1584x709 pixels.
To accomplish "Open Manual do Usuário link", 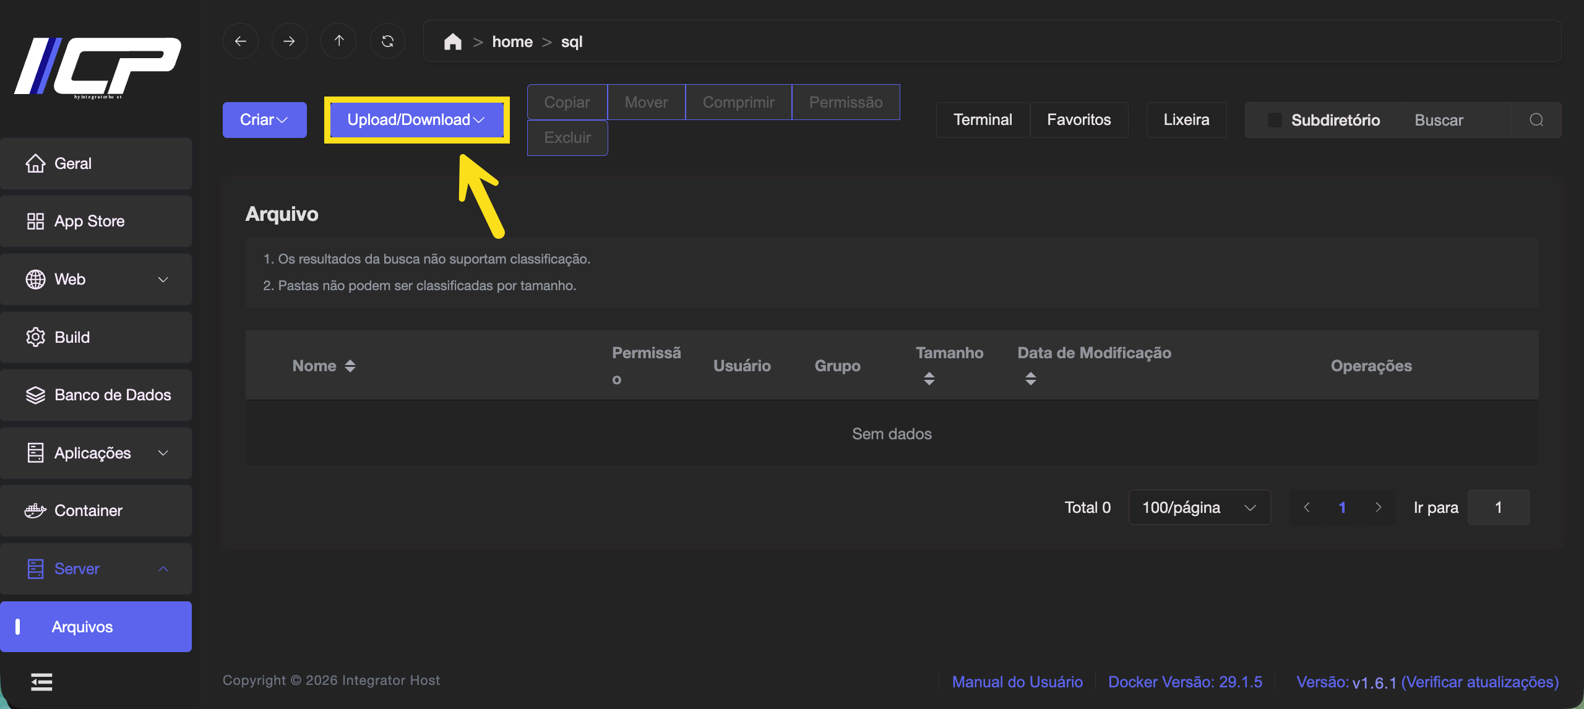I will [x=1017, y=682].
